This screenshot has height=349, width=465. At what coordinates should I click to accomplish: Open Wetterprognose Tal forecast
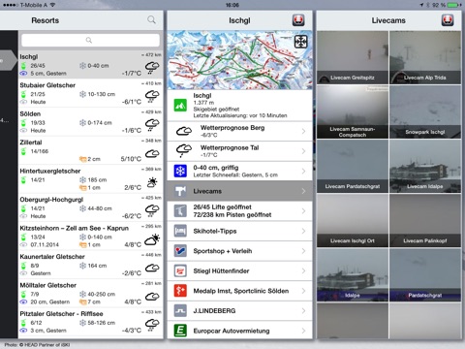click(x=239, y=151)
